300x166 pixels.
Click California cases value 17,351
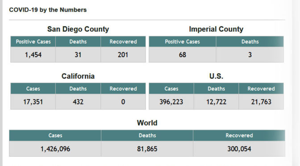pyautogui.click(x=33, y=102)
